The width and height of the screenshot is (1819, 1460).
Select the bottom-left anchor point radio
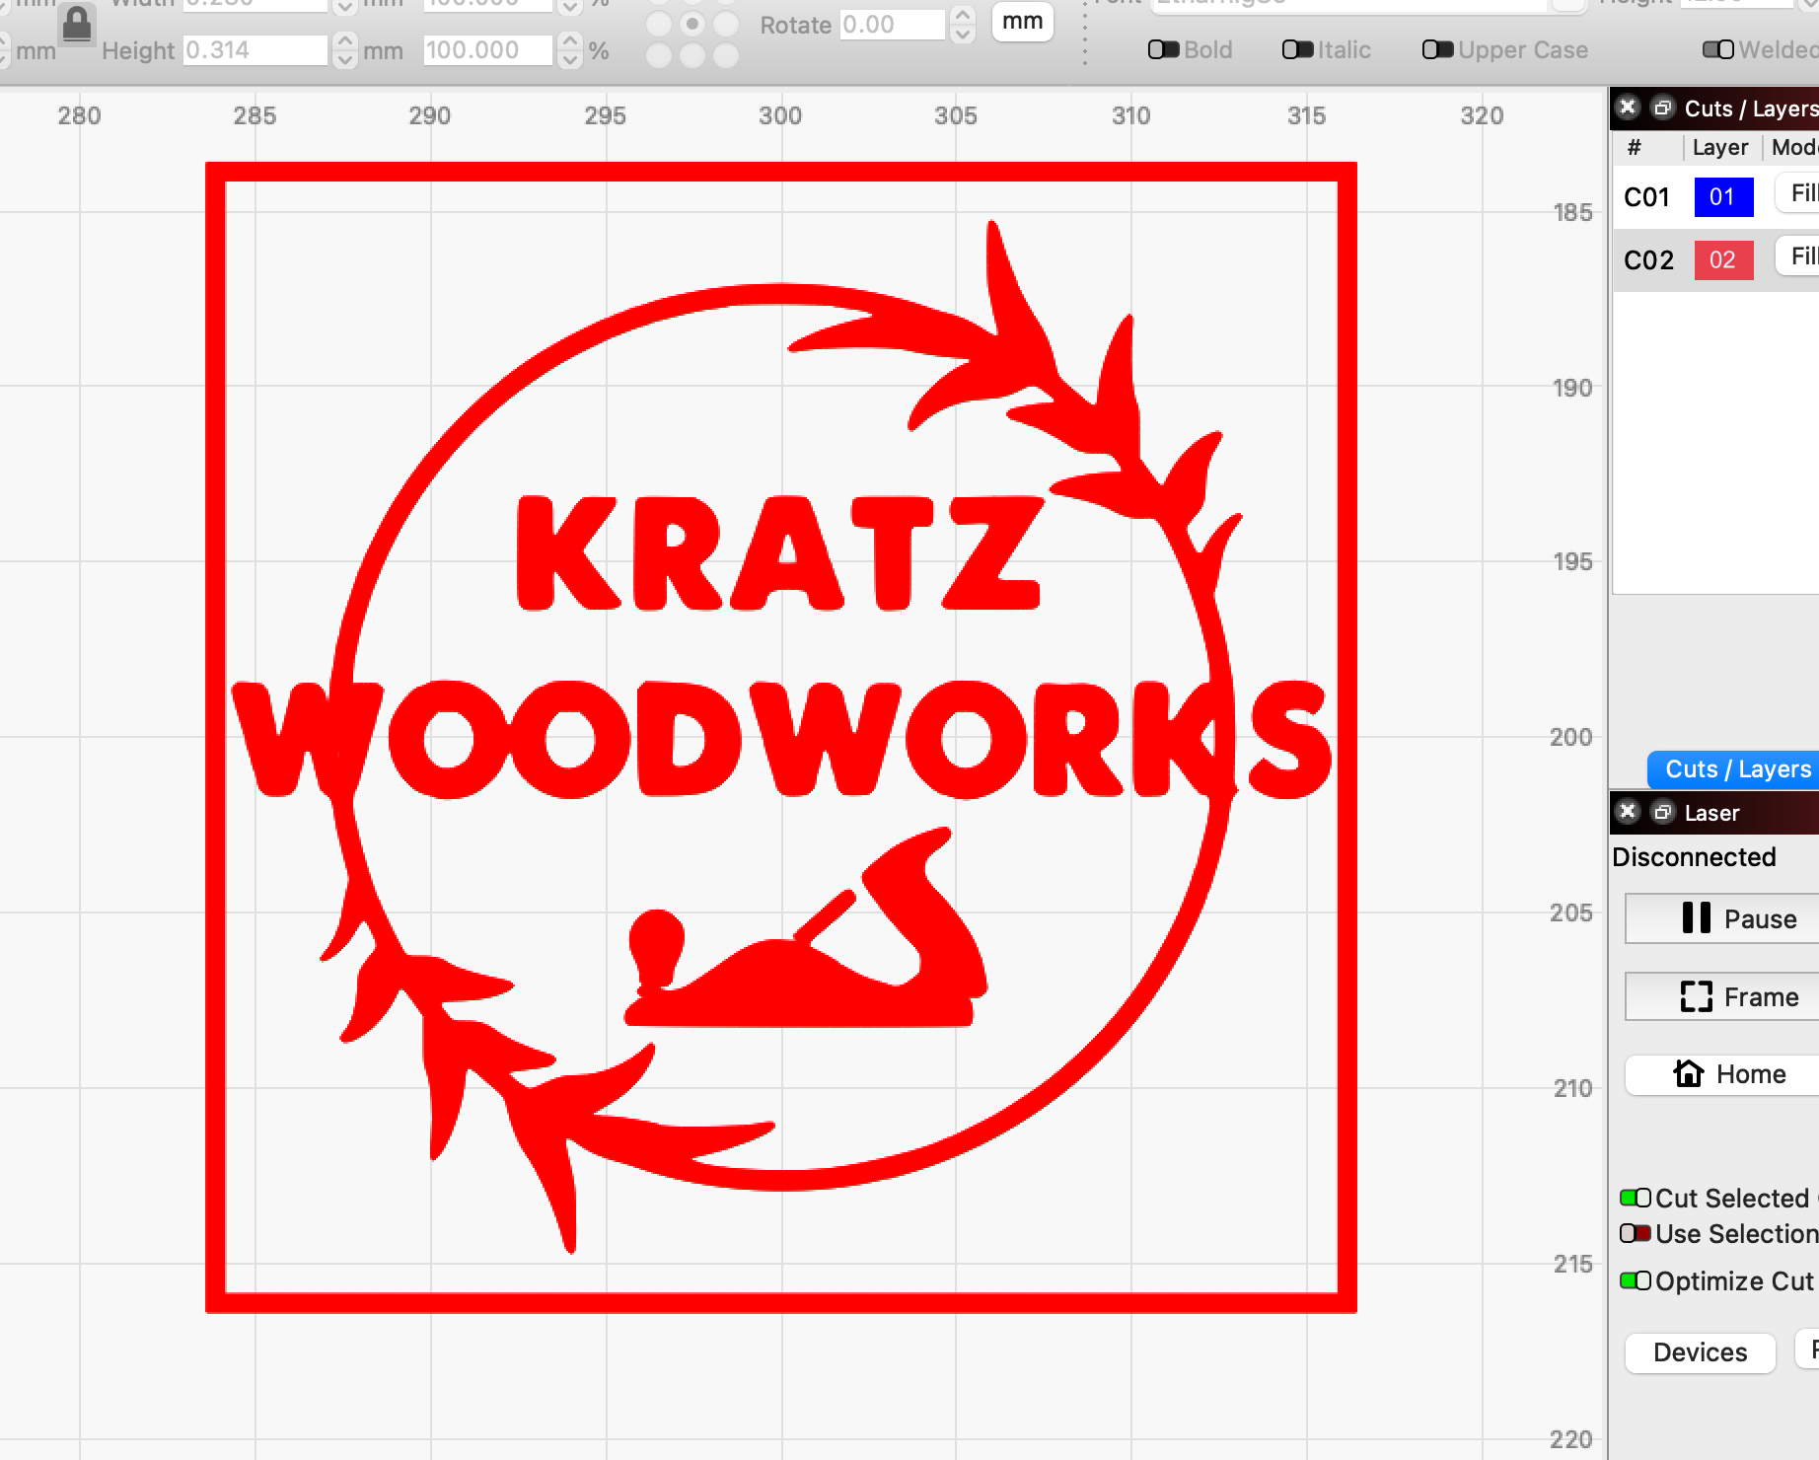click(659, 55)
